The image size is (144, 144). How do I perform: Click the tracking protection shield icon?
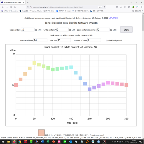coord(28,7)
